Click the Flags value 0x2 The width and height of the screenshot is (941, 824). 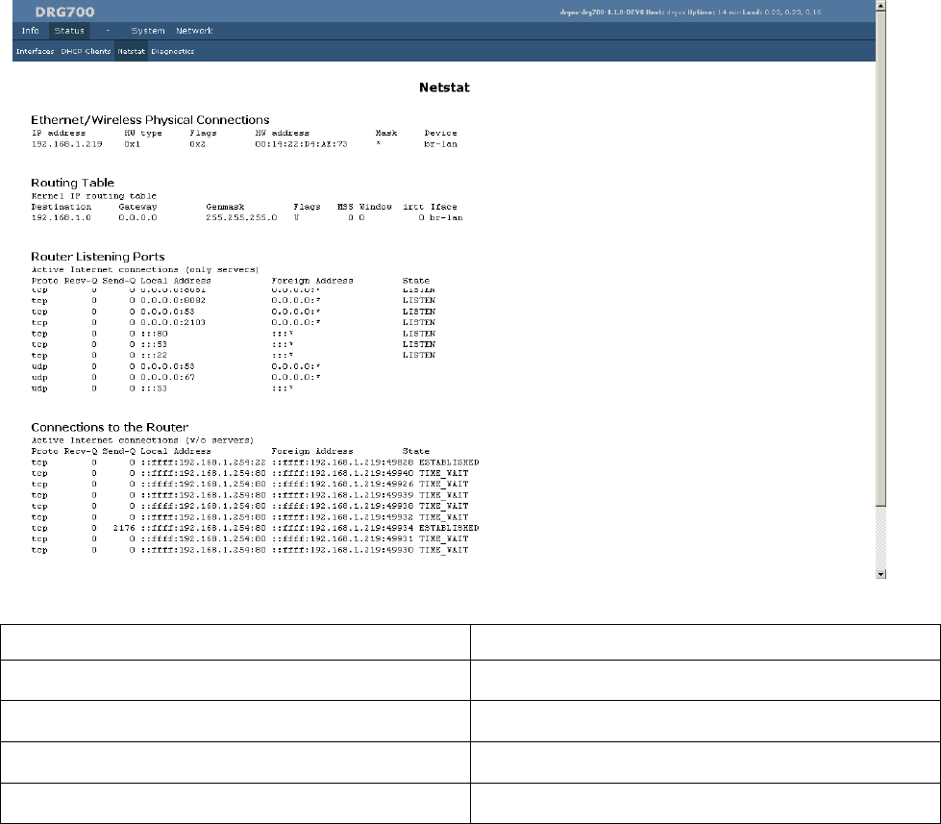[197, 144]
